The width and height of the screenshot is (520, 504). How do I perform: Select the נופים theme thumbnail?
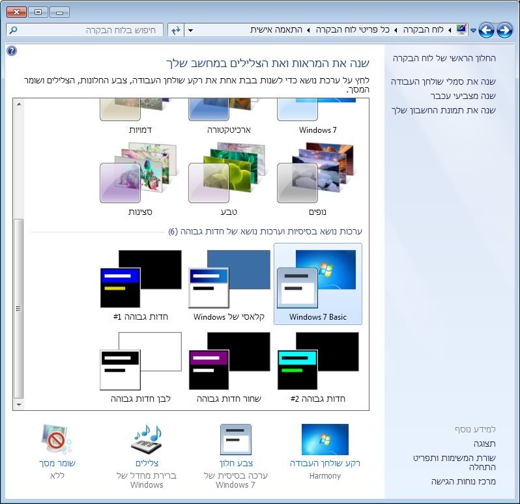(317, 173)
